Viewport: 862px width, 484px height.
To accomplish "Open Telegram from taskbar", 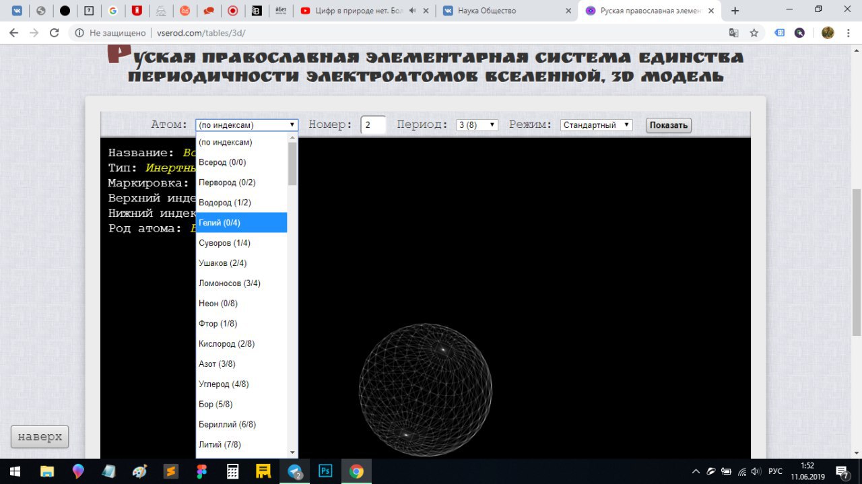I will coord(295,471).
